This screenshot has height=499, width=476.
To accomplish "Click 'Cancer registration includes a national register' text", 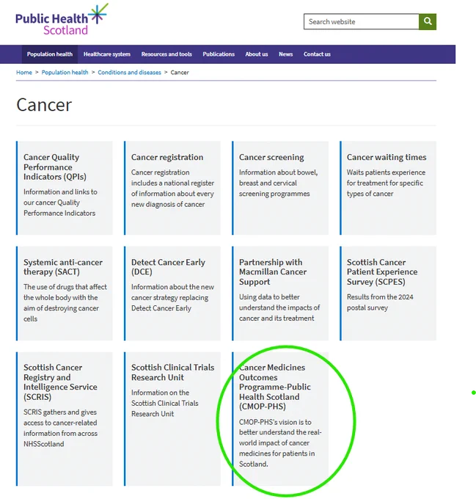I will pyautogui.click(x=172, y=189).
